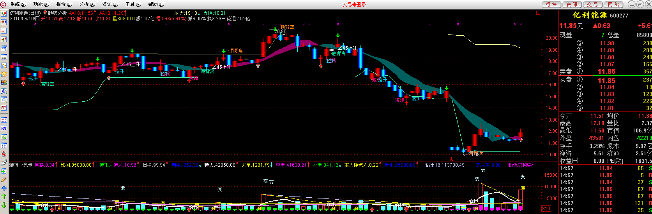Click the X10 scale label on volume panel

click(546, 209)
